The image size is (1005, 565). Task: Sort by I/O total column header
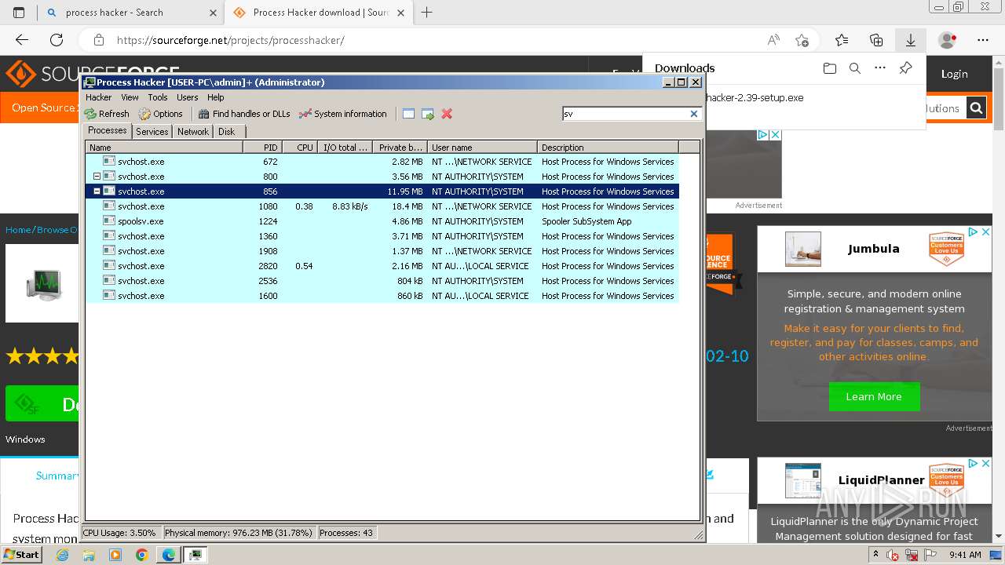coord(346,147)
